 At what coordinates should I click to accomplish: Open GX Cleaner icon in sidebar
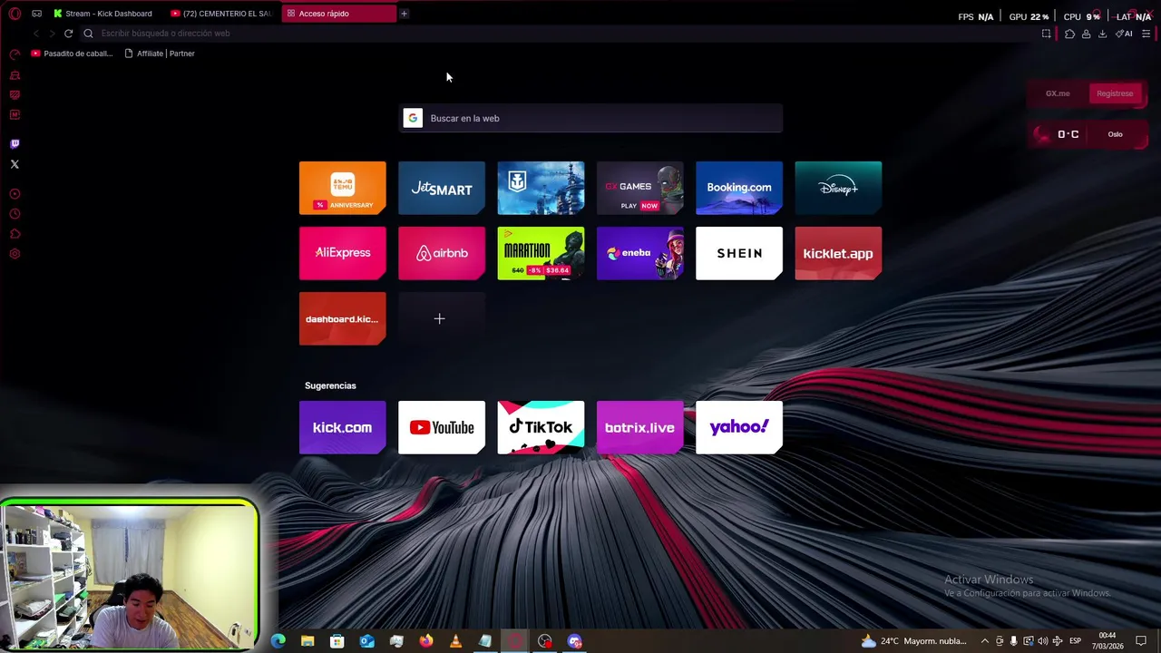pyautogui.click(x=15, y=74)
